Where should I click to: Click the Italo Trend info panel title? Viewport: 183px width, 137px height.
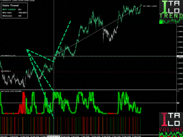pyautogui.click(x=10, y=5)
